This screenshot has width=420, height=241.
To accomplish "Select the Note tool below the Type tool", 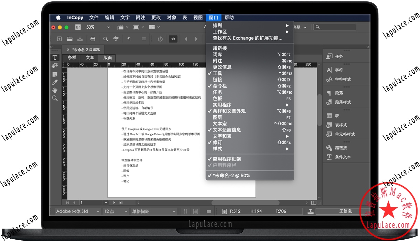I will click(55, 74).
